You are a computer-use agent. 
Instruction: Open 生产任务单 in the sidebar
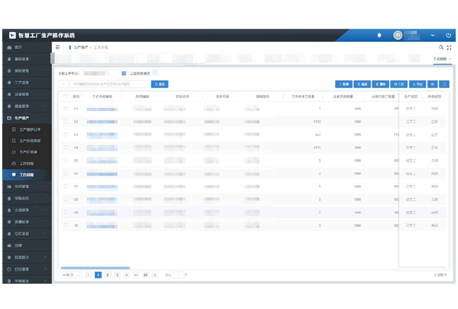(28, 152)
